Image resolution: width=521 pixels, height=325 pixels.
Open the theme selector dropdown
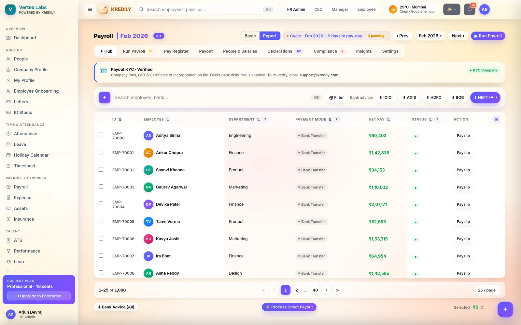[x=452, y=9]
